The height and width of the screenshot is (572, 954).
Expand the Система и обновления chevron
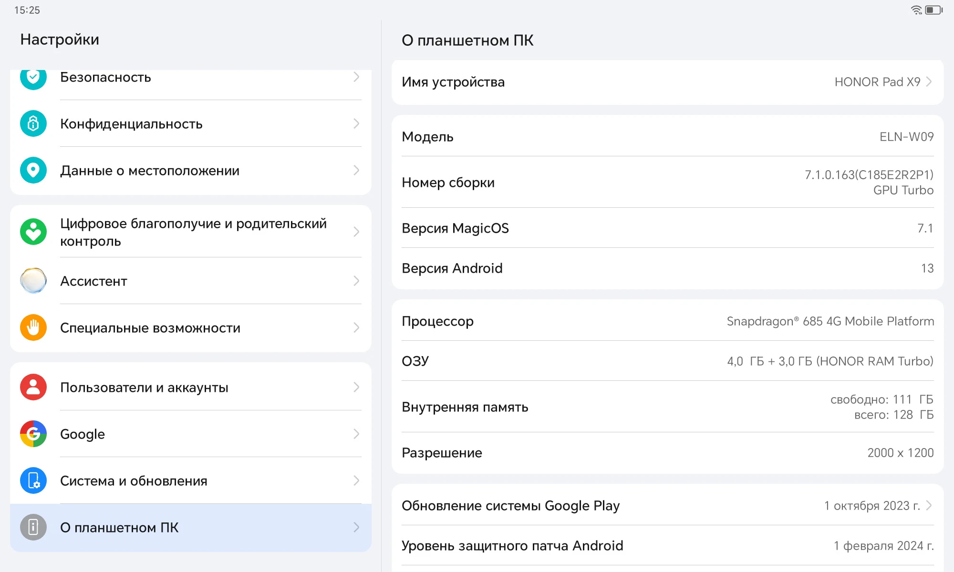pyautogui.click(x=356, y=480)
